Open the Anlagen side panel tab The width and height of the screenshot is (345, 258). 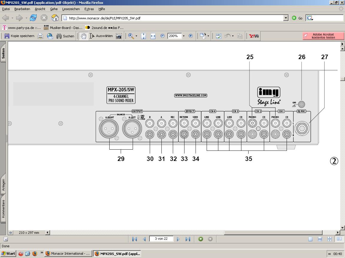pos(3,185)
